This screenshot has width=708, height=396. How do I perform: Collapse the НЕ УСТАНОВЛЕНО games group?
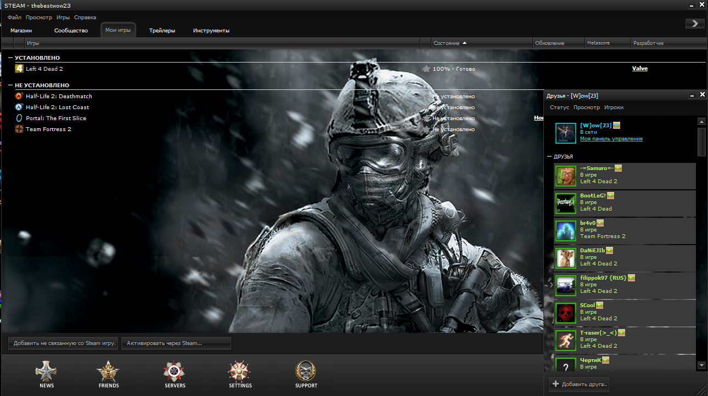10,85
